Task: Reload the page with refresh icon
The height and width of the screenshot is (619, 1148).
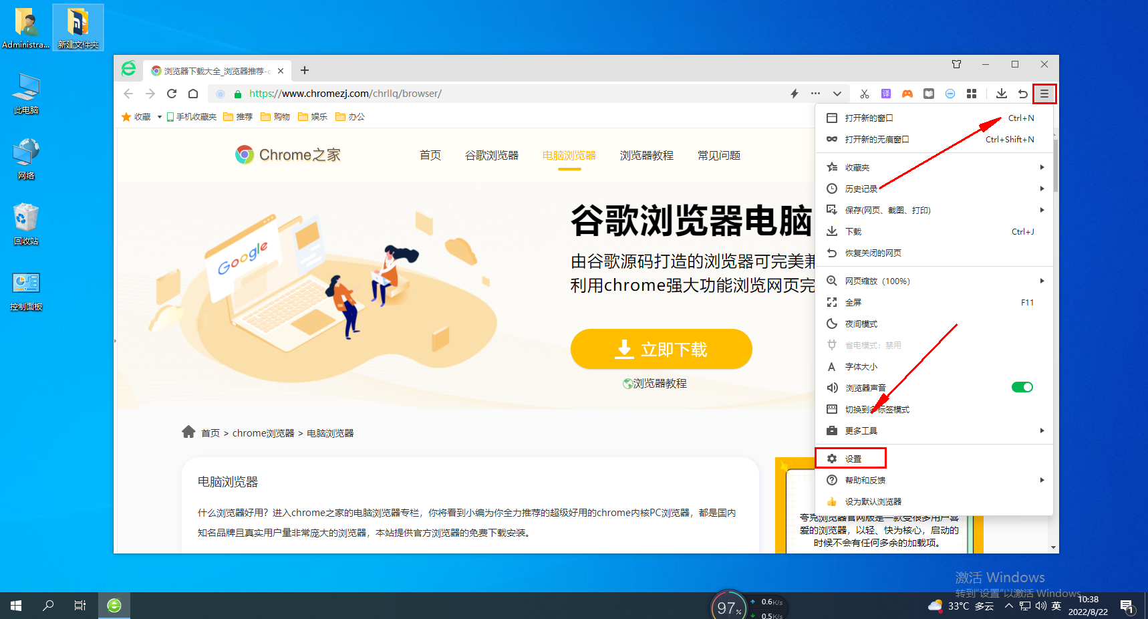Action: click(x=172, y=94)
